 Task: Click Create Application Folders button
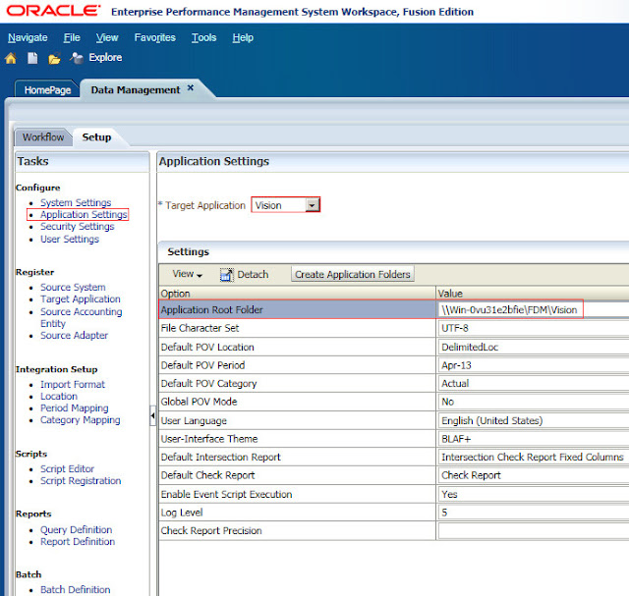coord(353,274)
